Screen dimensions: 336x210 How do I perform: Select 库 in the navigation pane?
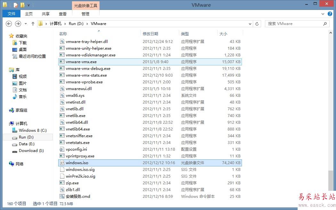pyautogui.click(x=17, y=70)
